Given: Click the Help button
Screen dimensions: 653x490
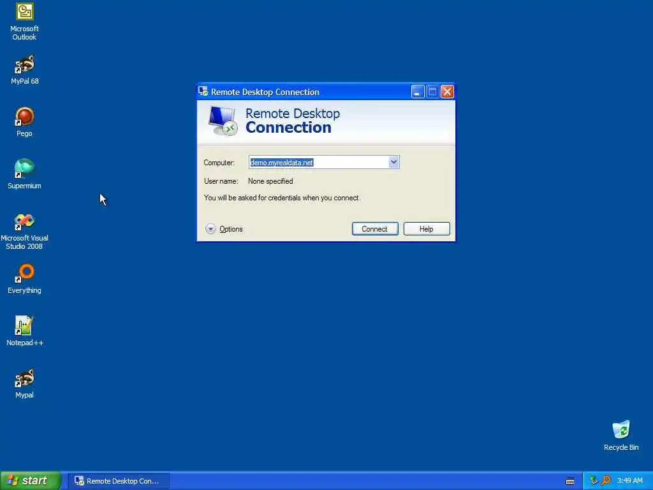Looking at the screenshot, I should [x=427, y=229].
